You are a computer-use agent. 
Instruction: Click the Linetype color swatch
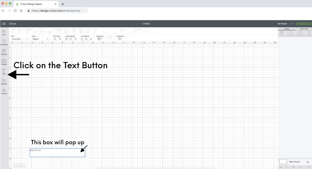[x=36, y=32]
